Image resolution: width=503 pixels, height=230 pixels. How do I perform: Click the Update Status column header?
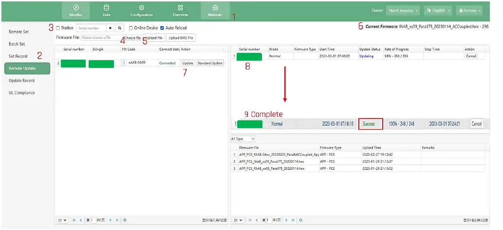[x=371, y=49]
